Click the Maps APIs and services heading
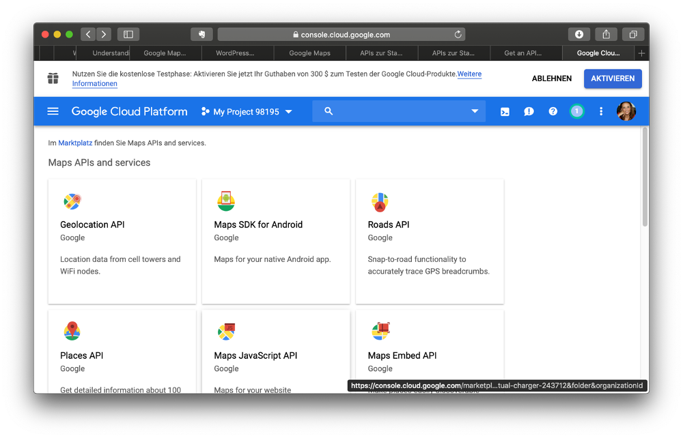The image size is (683, 438). (99, 162)
